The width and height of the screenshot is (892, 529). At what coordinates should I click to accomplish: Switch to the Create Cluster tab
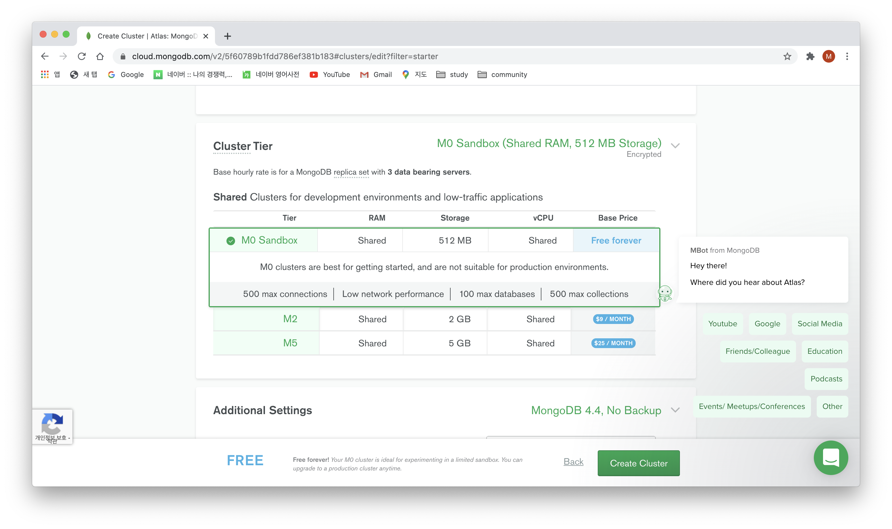click(146, 36)
